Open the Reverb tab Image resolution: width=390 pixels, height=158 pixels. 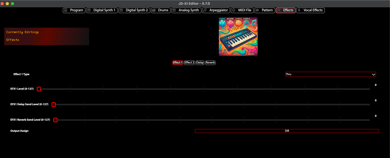tap(210, 63)
